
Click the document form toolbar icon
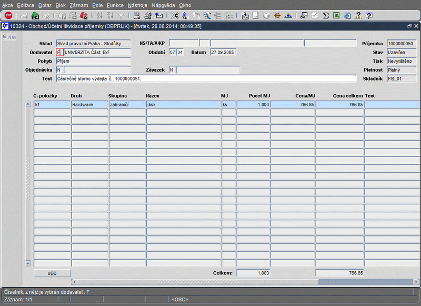(x=255, y=16)
